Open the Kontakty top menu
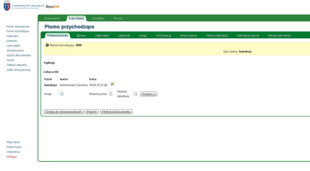This screenshot has width=310, height=171. (x=99, y=18)
